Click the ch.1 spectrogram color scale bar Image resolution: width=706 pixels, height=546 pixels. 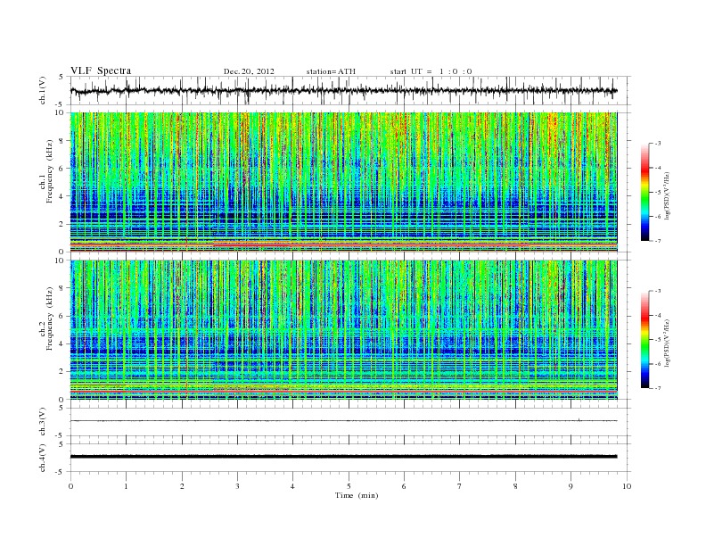click(x=644, y=192)
